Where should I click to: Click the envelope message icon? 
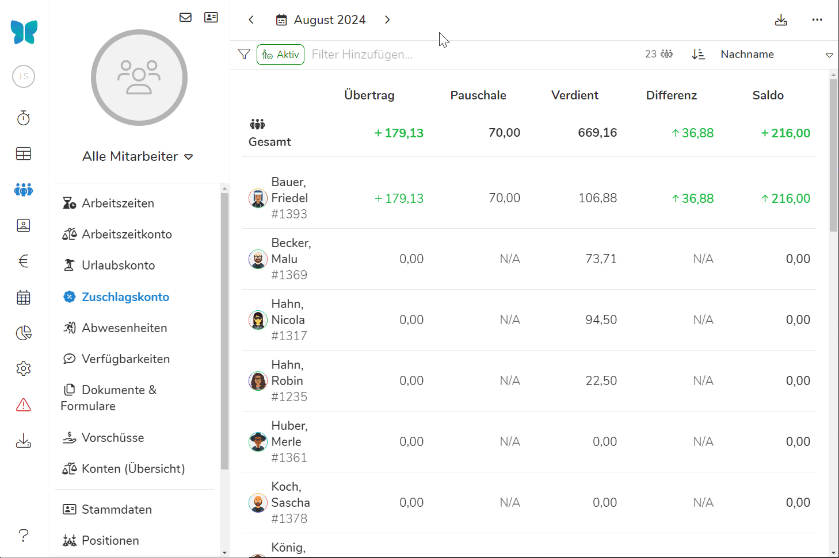185,17
